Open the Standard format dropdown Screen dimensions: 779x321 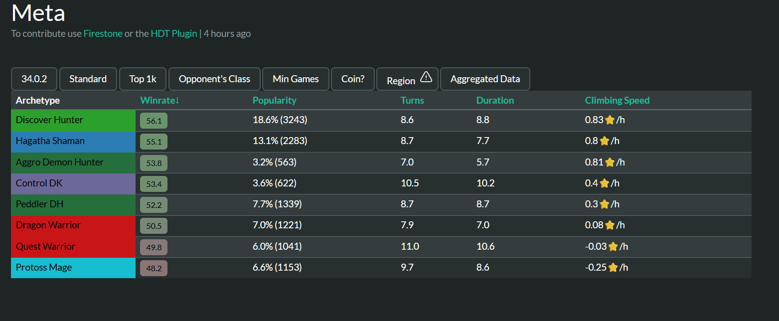pyautogui.click(x=88, y=79)
